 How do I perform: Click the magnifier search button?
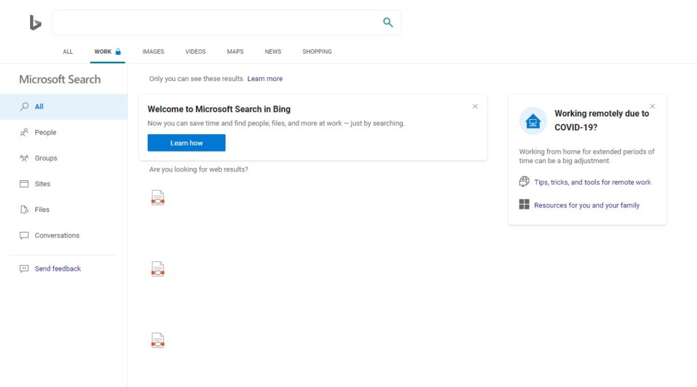coord(387,22)
